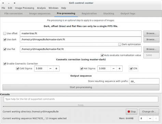The width and height of the screenshot is (162, 124).
Task: Decrease Hot Sigma with minus button
Action: pyautogui.click(x=113, y=68)
